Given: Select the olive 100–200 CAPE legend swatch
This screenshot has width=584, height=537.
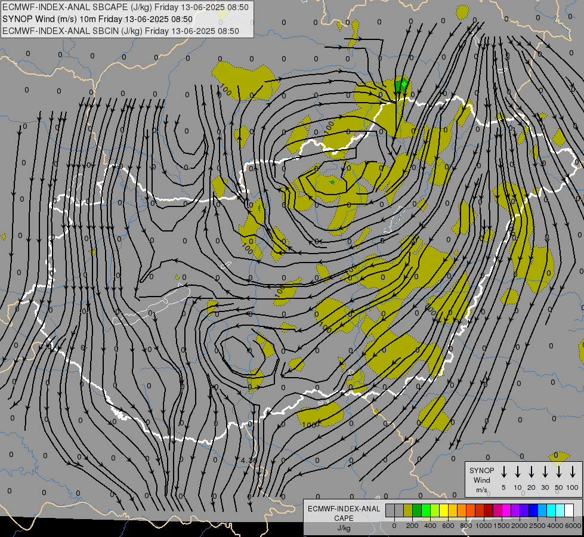Looking at the screenshot, I should point(408,510).
